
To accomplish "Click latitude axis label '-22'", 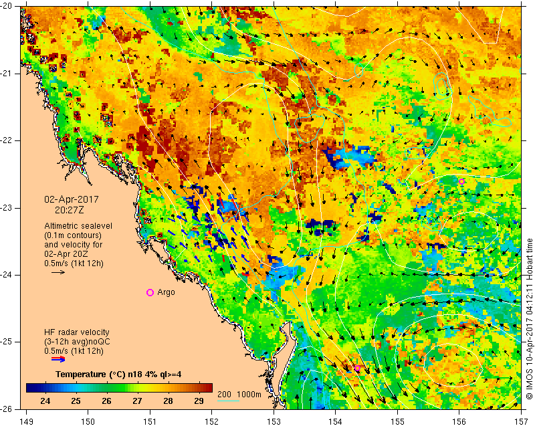I will pos(6,140).
